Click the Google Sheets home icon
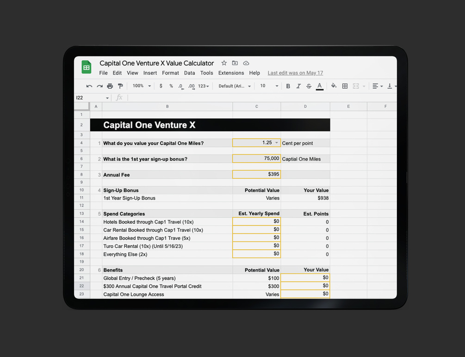 point(87,67)
